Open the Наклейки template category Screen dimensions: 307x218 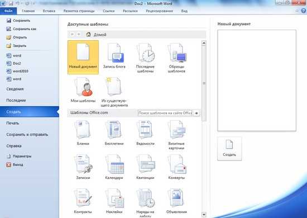pyautogui.click(x=114, y=201)
